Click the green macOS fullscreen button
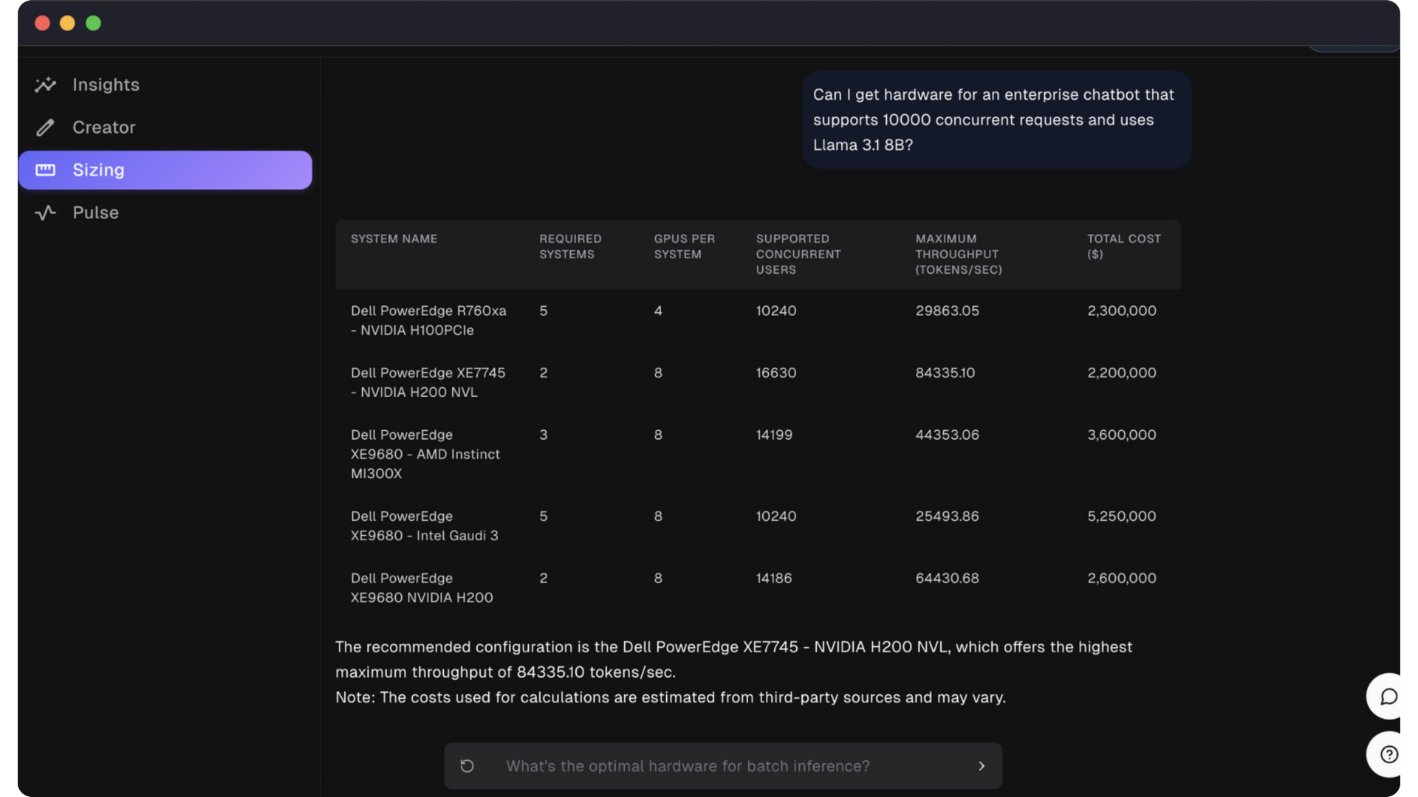The height and width of the screenshot is (797, 1418). click(x=93, y=23)
